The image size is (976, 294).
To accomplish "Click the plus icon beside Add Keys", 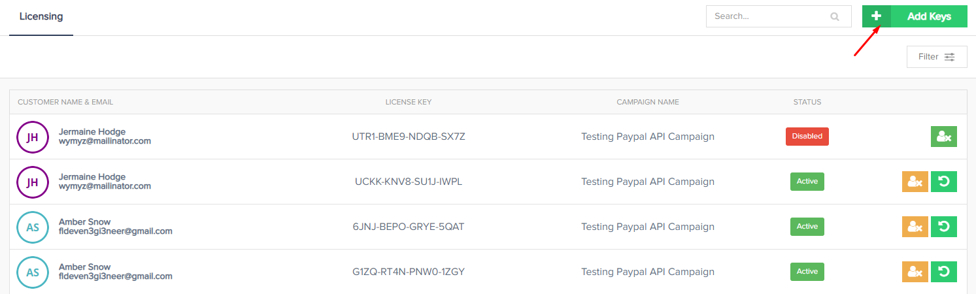I will (x=876, y=16).
